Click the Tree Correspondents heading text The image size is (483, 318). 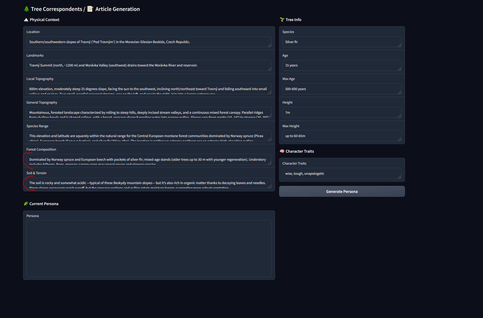pos(57,9)
